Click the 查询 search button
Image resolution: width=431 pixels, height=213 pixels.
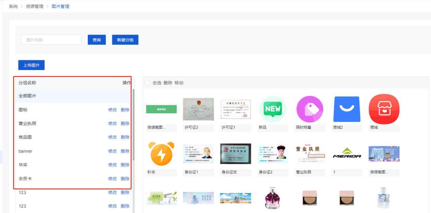(x=97, y=40)
